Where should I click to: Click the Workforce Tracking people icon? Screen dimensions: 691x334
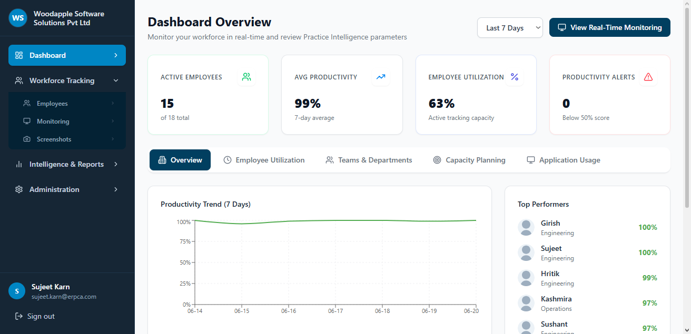(x=19, y=80)
